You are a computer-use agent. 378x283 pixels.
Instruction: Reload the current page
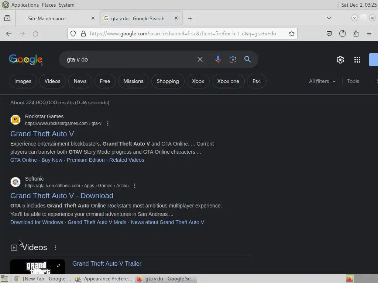[x=35, y=34]
